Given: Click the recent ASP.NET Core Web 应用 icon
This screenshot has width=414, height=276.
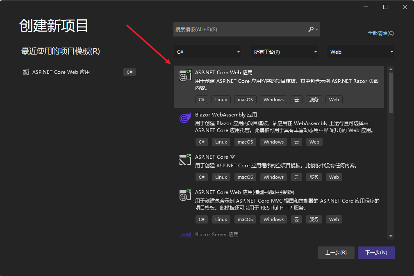Looking at the screenshot, I should coord(25,72).
